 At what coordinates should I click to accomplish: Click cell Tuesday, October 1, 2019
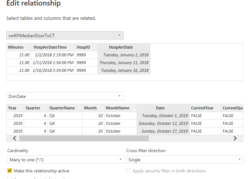(x=163, y=116)
